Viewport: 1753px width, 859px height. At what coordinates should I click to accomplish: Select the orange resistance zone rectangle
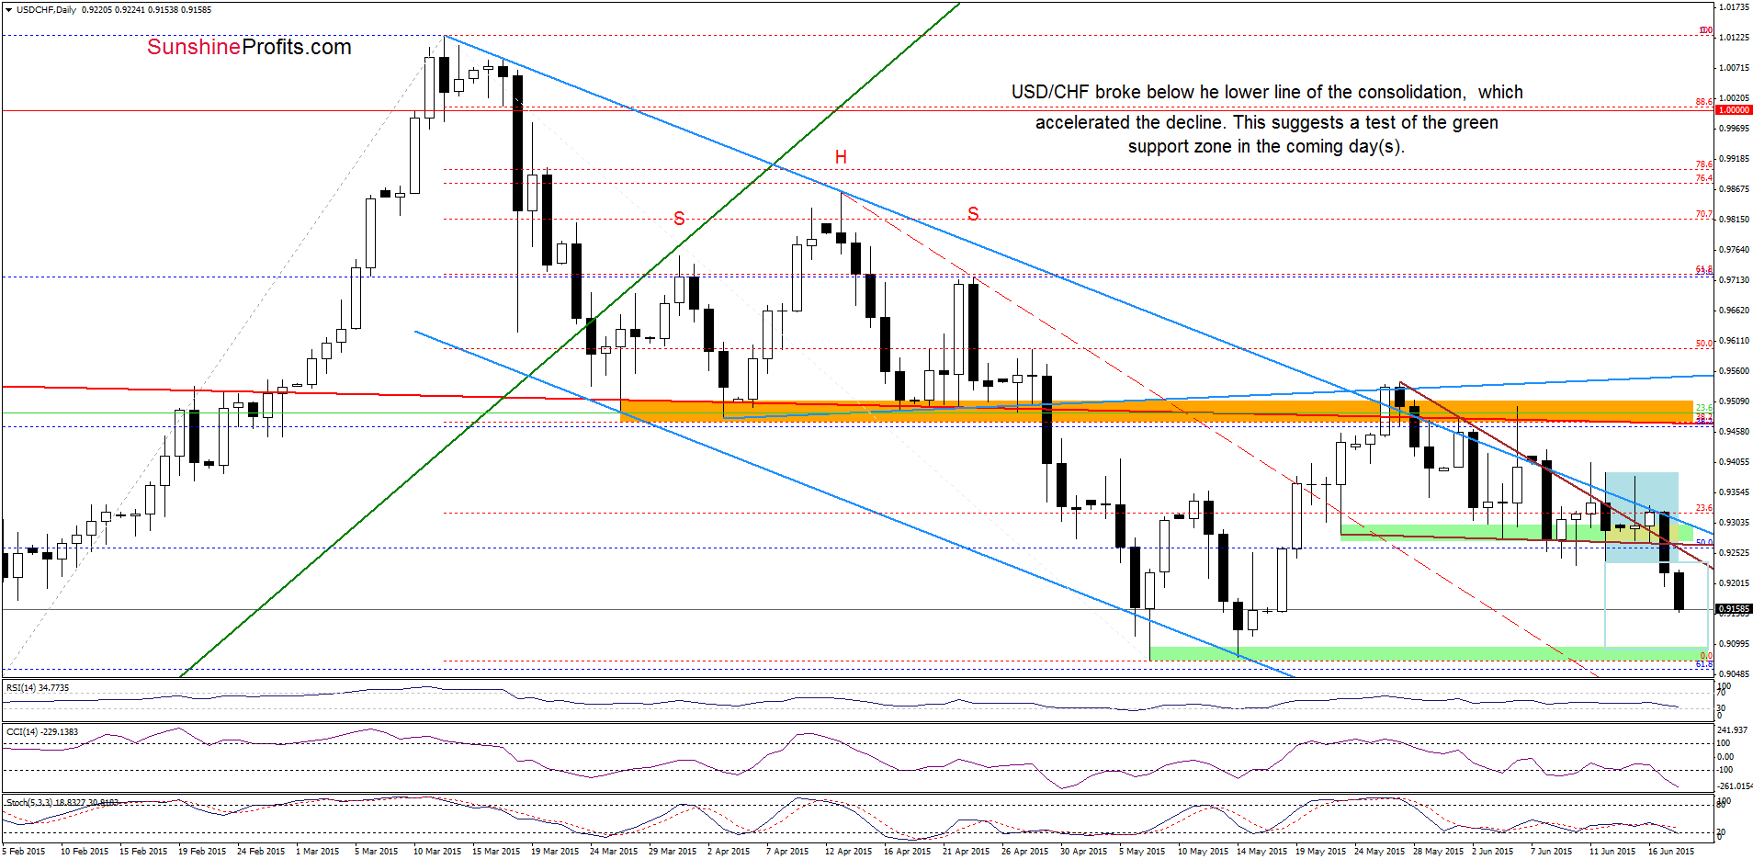(1157, 411)
